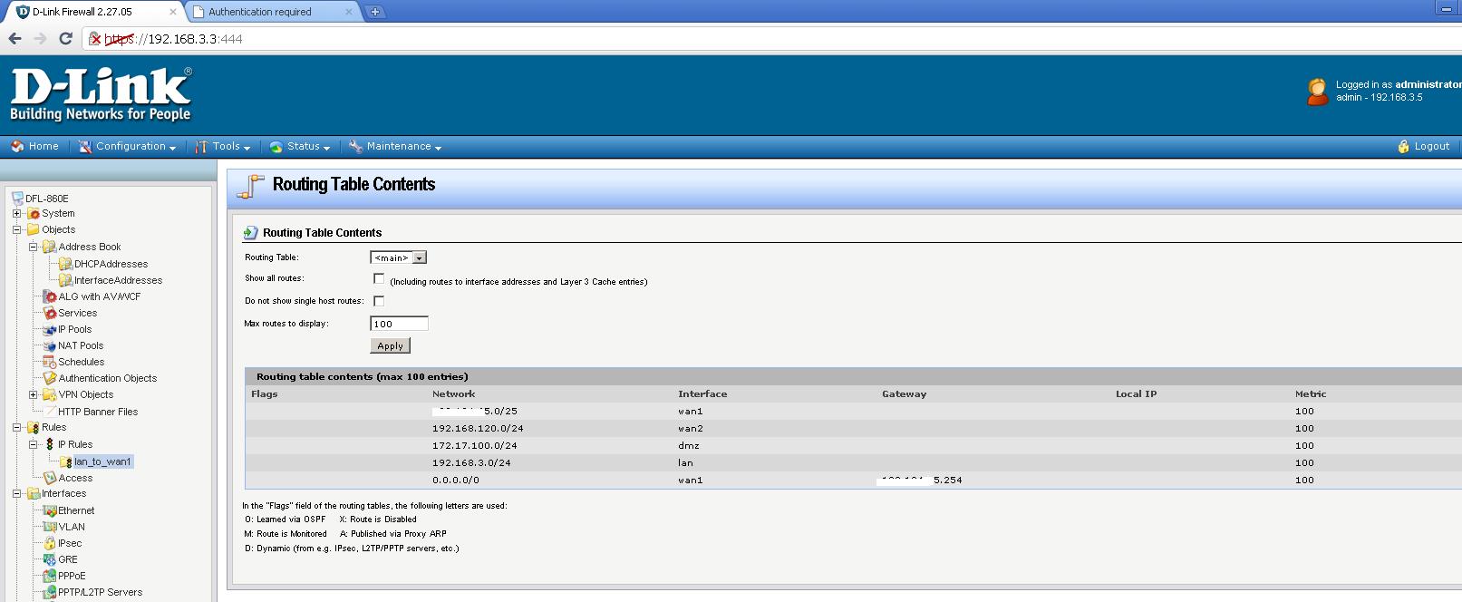Click the HTTP Banner Files icon
Image resolution: width=1462 pixels, height=602 pixels.
click(50, 412)
